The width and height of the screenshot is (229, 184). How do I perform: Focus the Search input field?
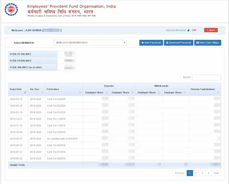click(206, 77)
